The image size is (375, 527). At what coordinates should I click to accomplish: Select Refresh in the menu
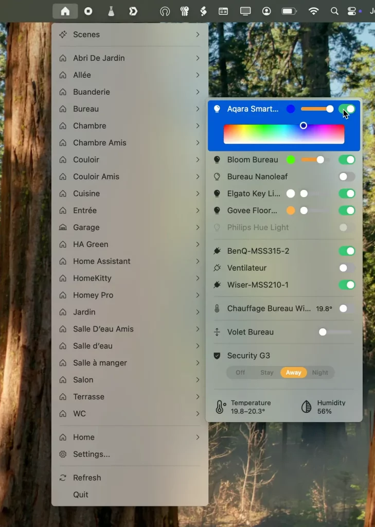87,478
